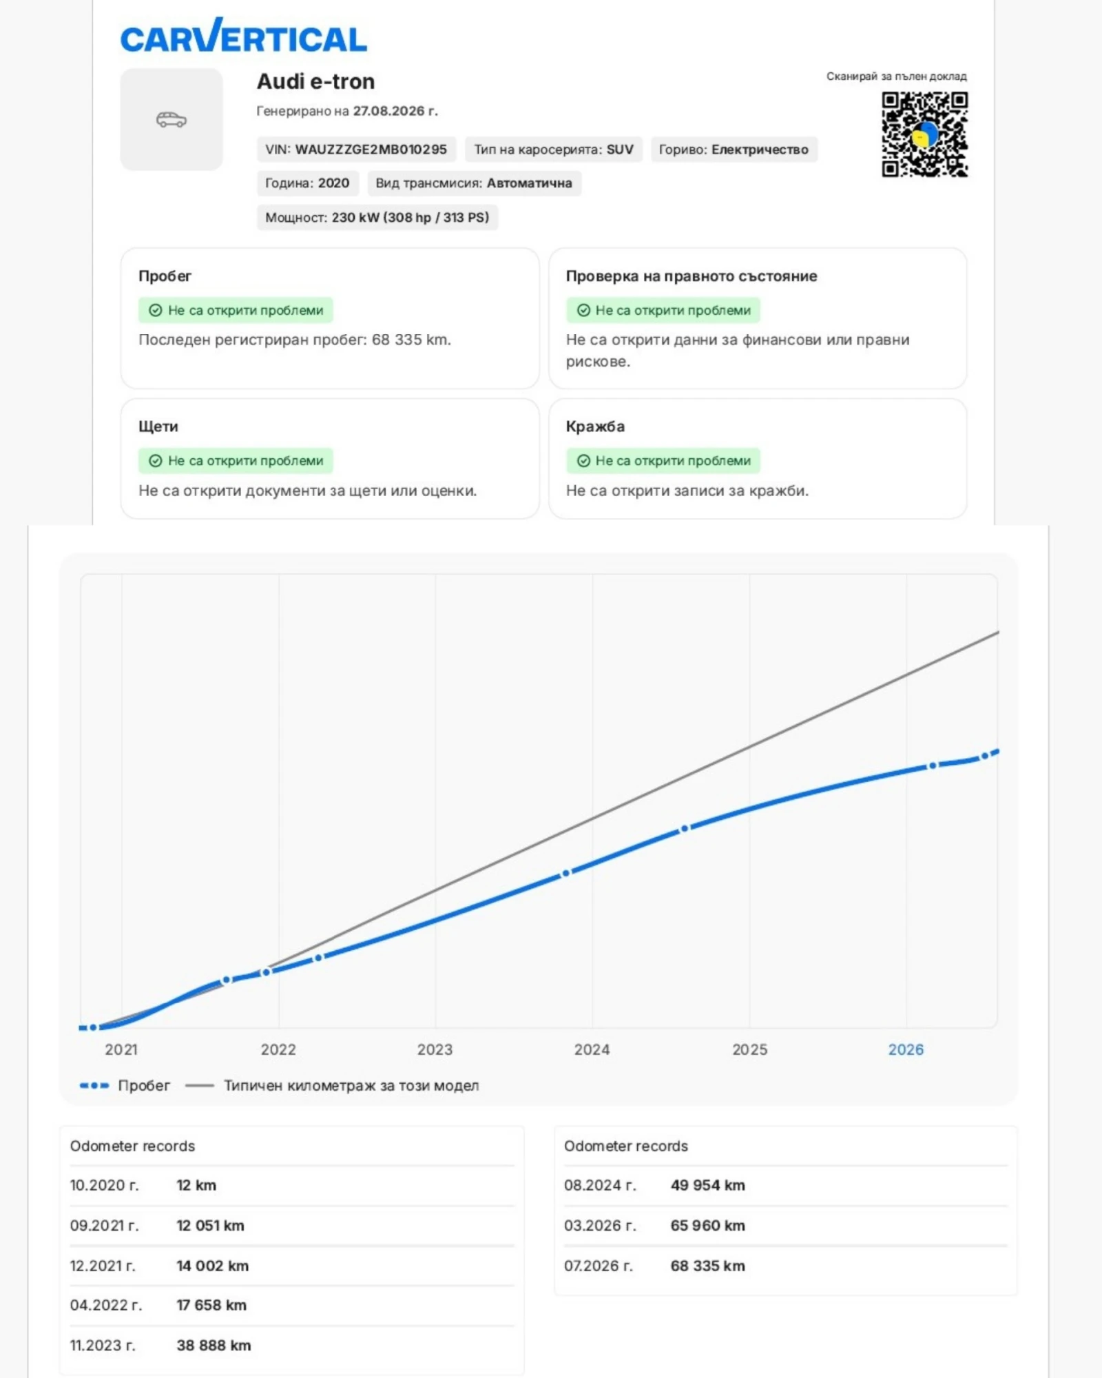Click the 08.2024 data point on chart
1102x1378 pixels.
[x=685, y=829]
